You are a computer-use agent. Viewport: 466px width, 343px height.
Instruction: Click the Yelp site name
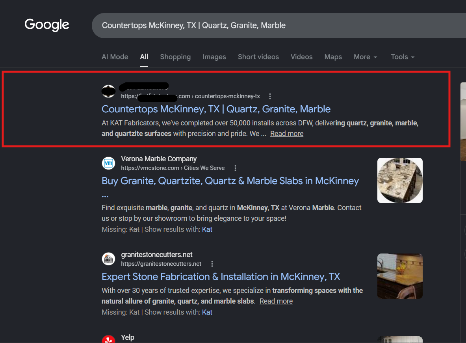(x=128, y=337)
